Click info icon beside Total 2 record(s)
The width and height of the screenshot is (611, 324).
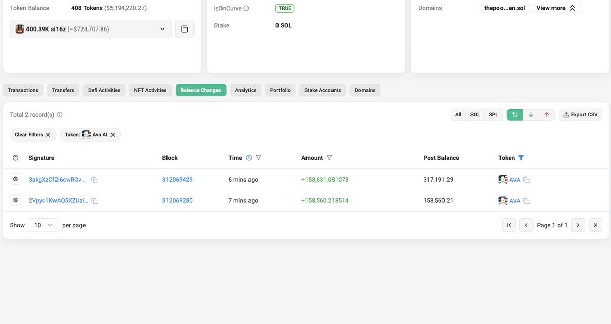(60, 115)
